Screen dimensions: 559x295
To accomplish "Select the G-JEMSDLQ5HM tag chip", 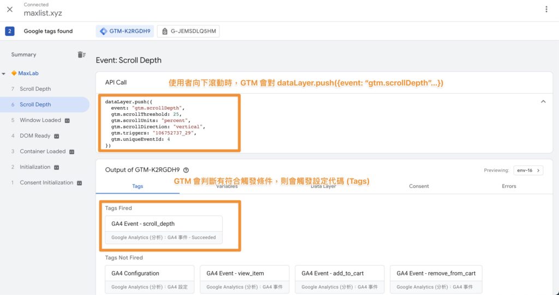I will [x=188, y=31].
